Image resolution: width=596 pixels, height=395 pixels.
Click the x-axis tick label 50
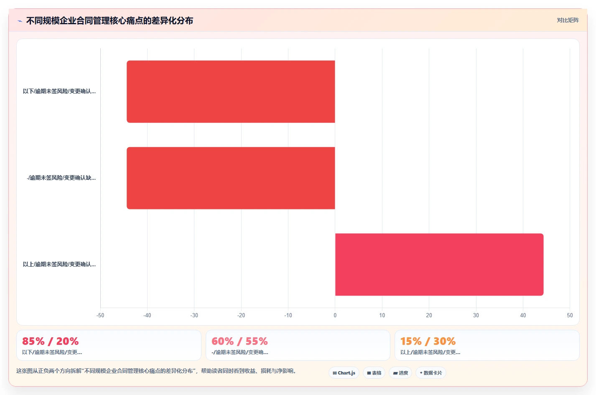(570, 315)
